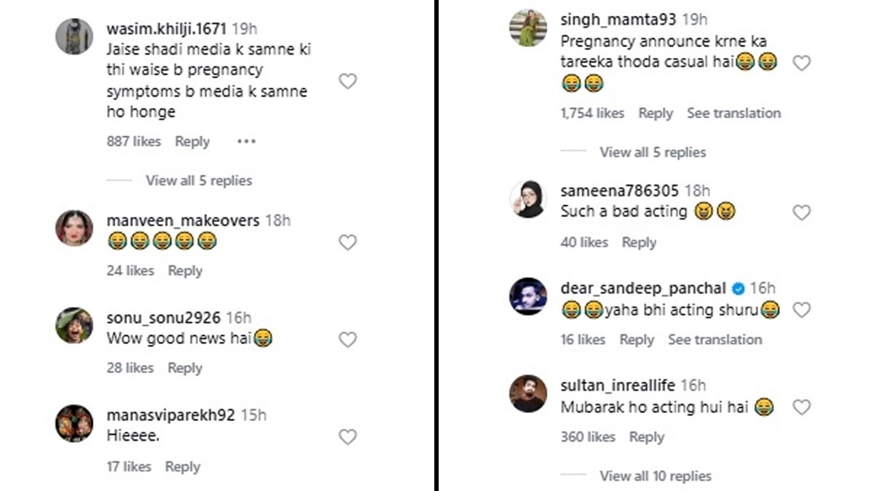Screen dimensions: 873x491
Task: Reply to sameena786305's comment
Action: tap(639, 242)
